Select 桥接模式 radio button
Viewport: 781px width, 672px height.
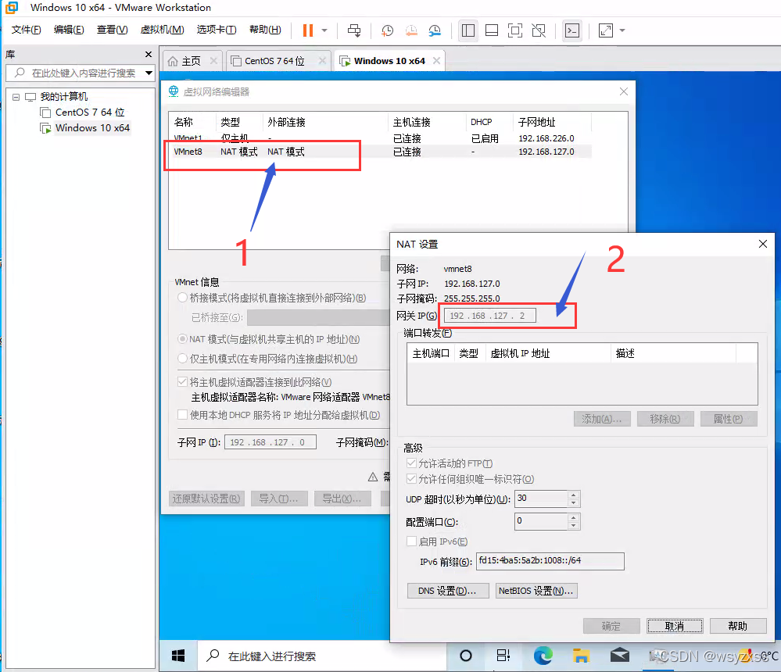[x=182, y=298]
